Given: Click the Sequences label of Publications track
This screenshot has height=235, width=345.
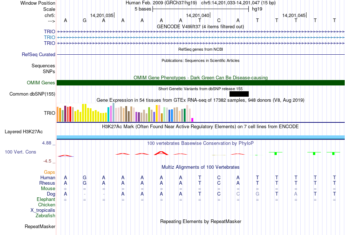Looking at the screenshot, I should [x=43, y=66].
